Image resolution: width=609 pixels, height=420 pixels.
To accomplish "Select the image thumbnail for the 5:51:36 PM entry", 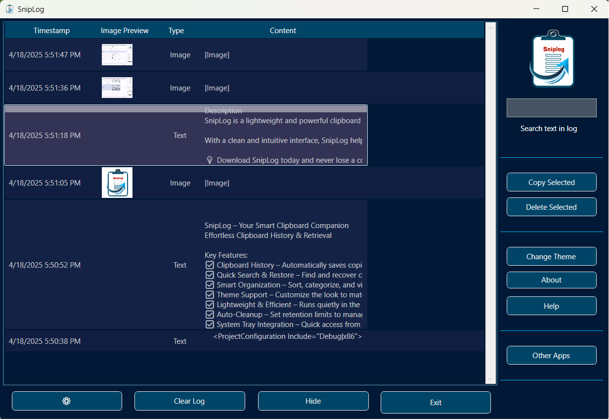I will (x=117, y=88).
